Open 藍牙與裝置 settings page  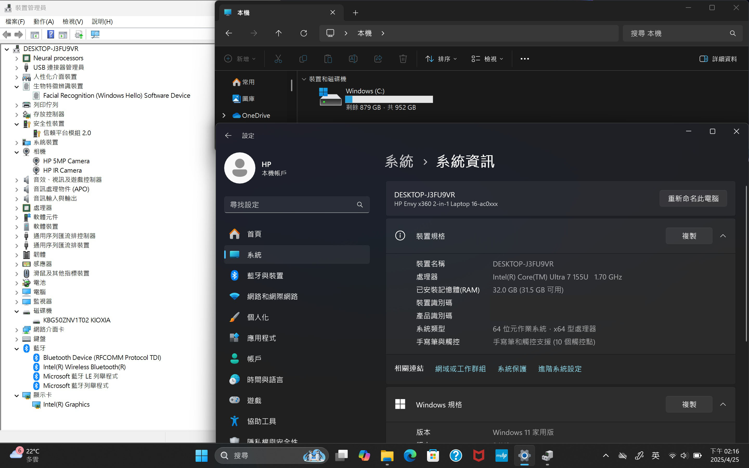coord(296,276)
